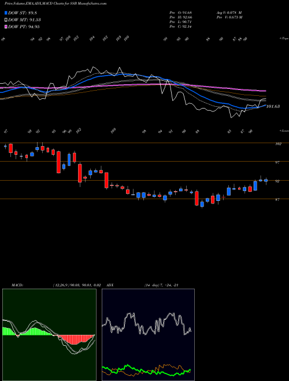Click the 'Pre H: 92.66' high value
Viewport: 289px width, 381px height.
click(x=181, y=17)
